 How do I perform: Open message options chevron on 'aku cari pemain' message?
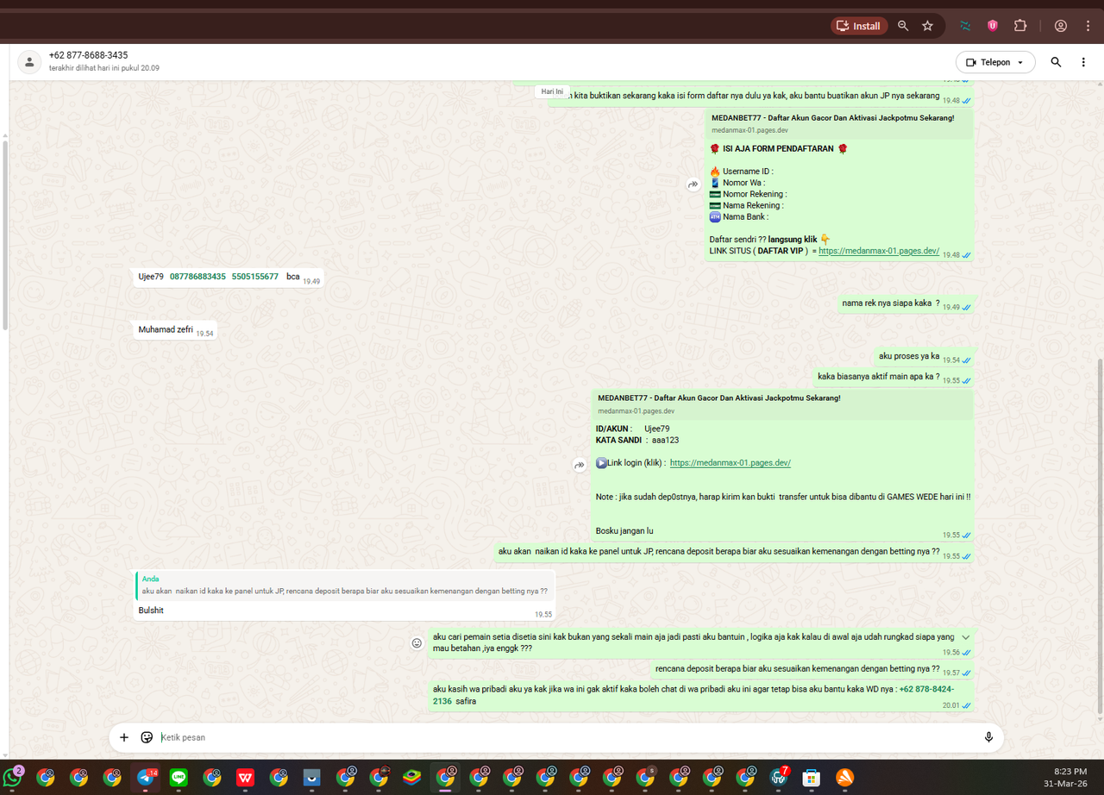pos(965,637)
